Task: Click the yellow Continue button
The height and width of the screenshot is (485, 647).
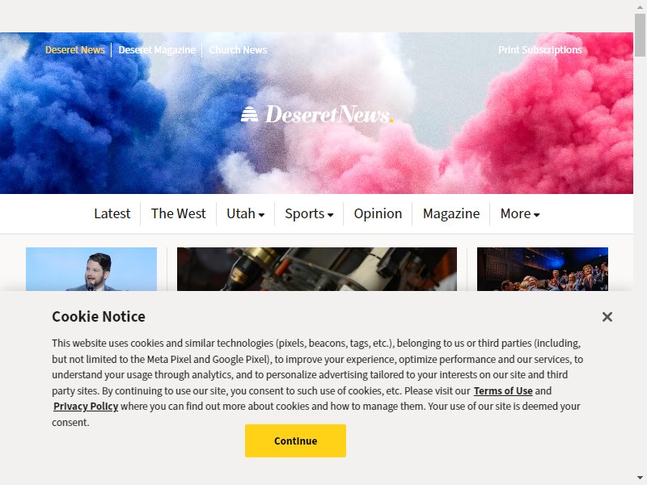Action: coord(295,441)
